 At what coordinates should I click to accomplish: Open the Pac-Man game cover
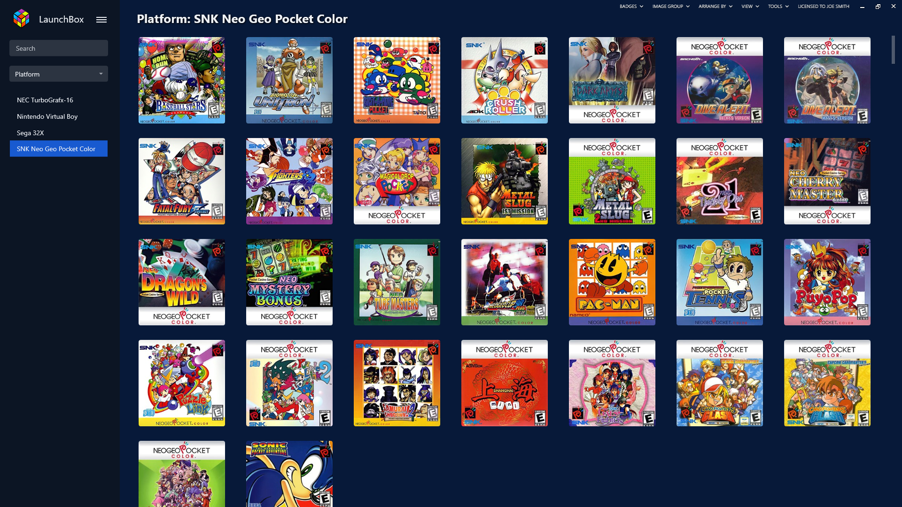pos(612,282)
